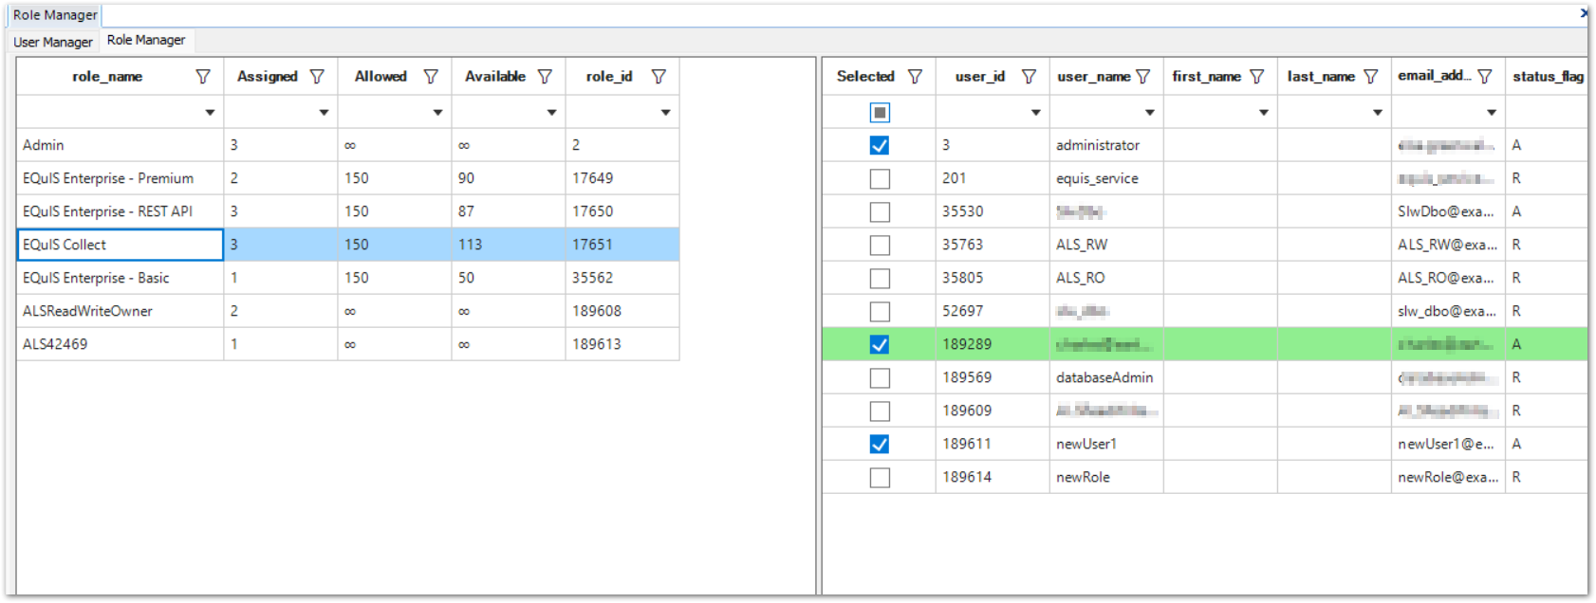
Task: Expand role_name filter row dropdown
Action: pos(210,113)
